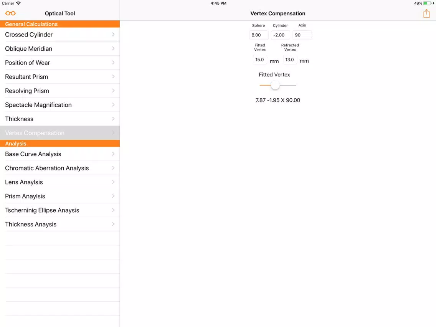The image size is (436, 327).
Task: Click the Fitted Vertex slider label
Action: coord(274,74)
